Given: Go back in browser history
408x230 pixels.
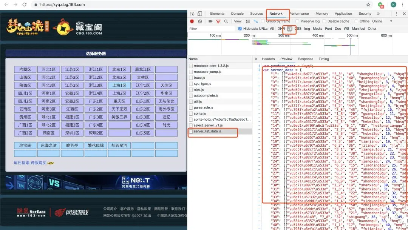Looking at the screenshot, I should (6, 5).
